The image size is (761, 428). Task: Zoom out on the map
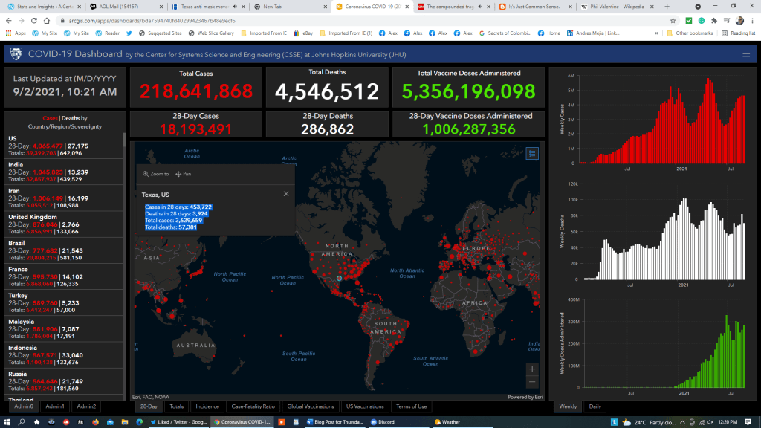(531, 382)
